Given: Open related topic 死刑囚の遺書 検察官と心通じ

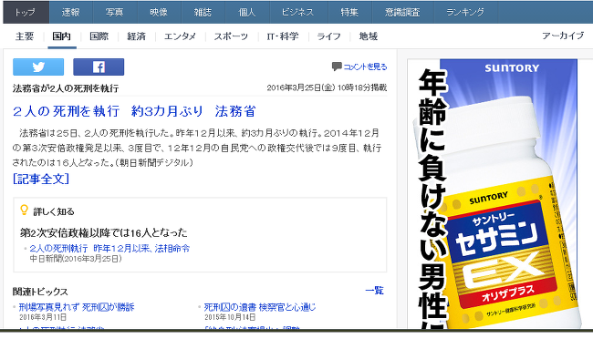Looking at the screenshot, I should tap(260, 307).
